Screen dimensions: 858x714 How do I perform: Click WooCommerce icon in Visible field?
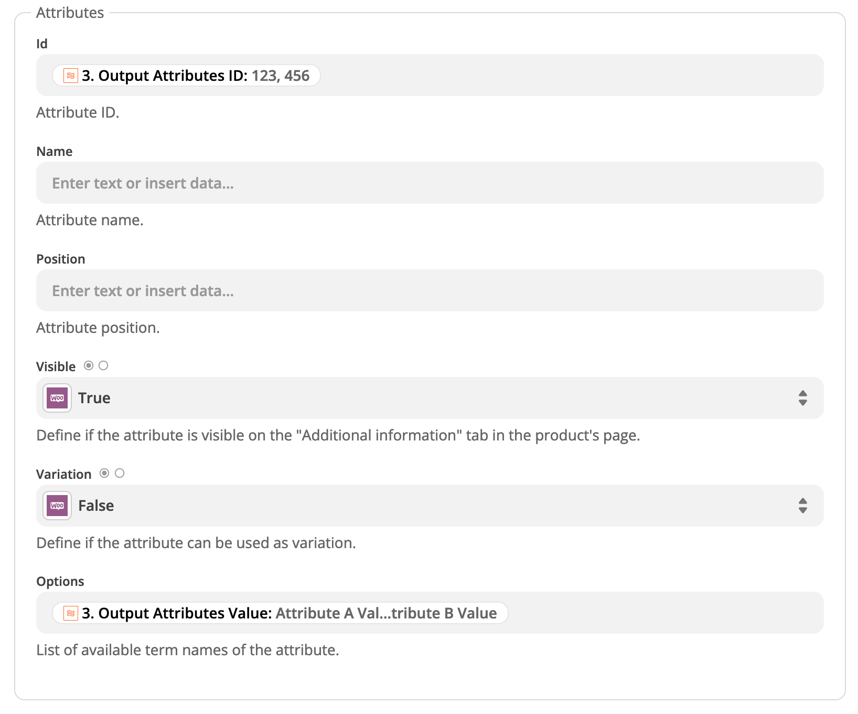pyautogui.click(x=57, y=398)
